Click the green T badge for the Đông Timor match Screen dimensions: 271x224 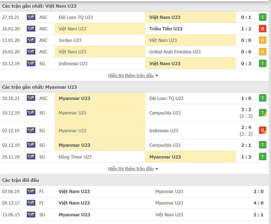click(x=262, y=157)
